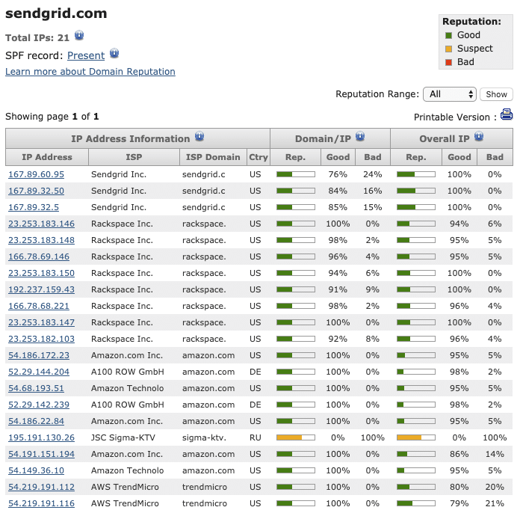Click the Show button
The width and height of the screenshot is (520, 516).
coord(496,94)
